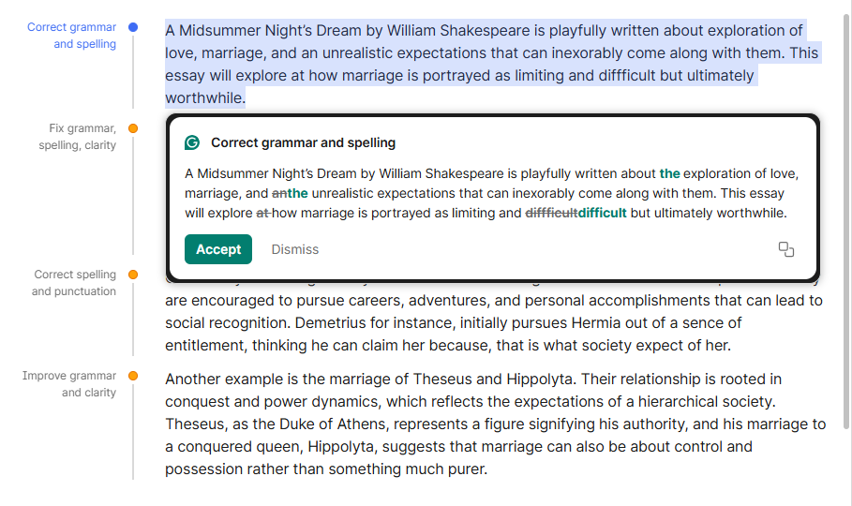Image resolution: width=852 pixels, height=506 pixels.
Task: Click the paragraph about Theseus and Hippolyta
Action: pos(469,424)
